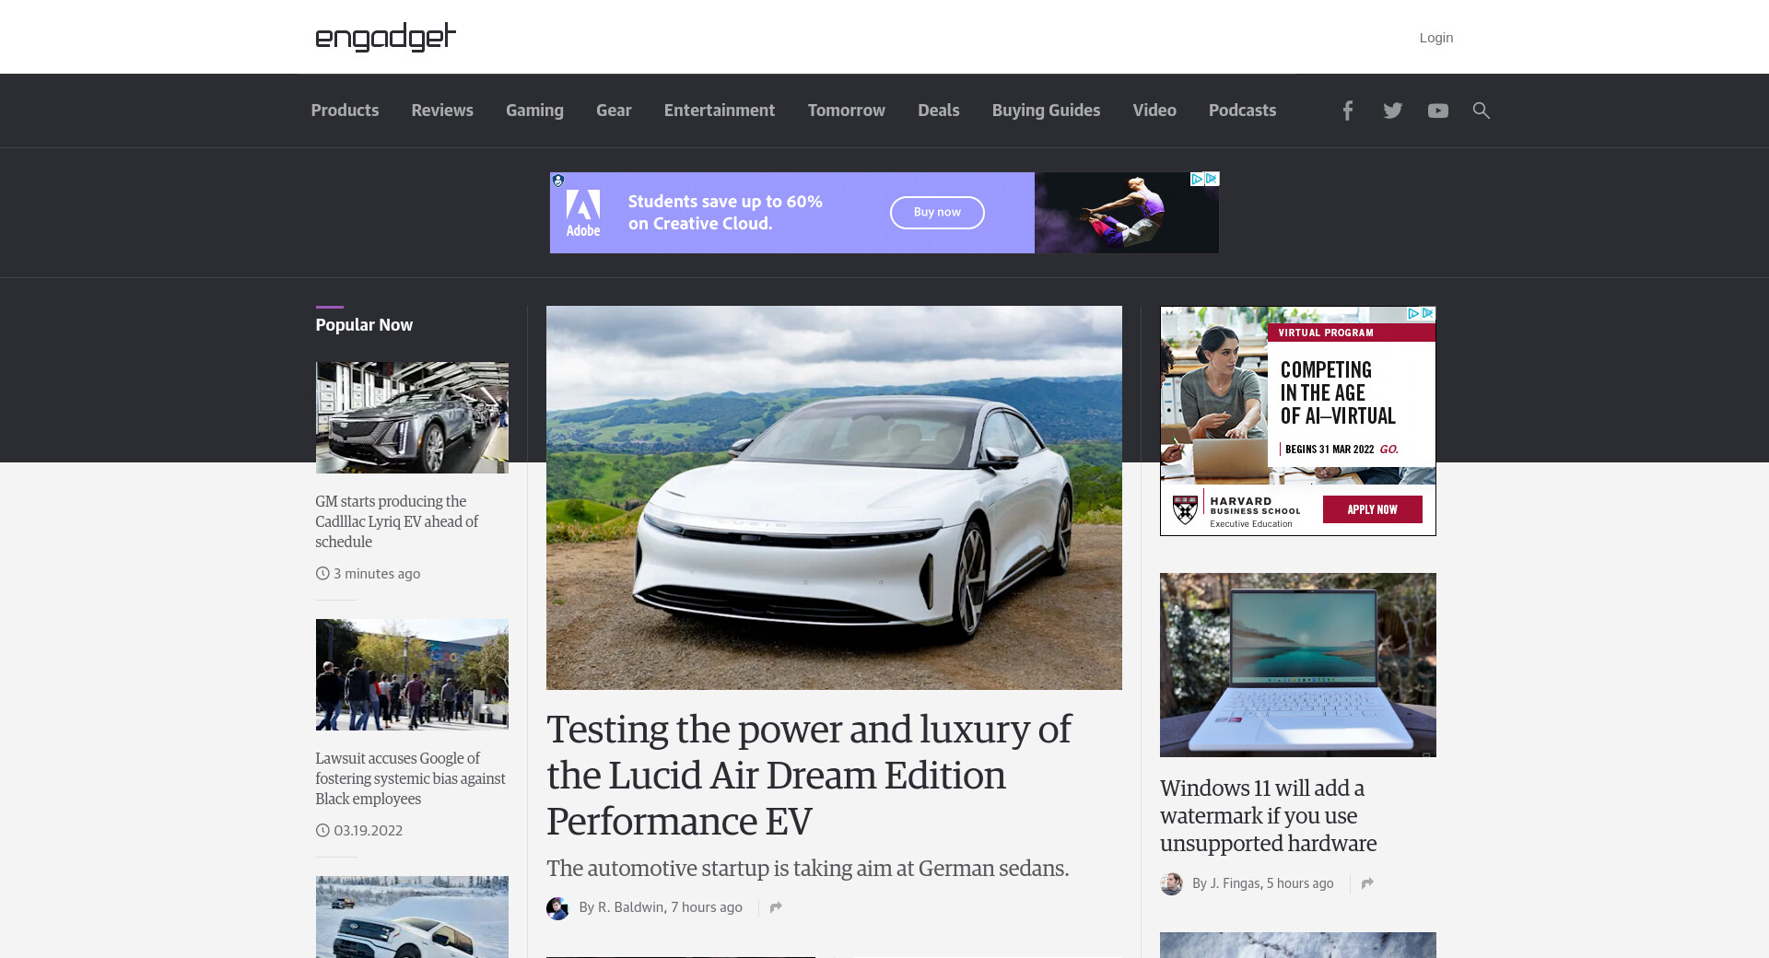Open the Entertainment section
The image size is (1769, 958).
[x=720, y=111]
